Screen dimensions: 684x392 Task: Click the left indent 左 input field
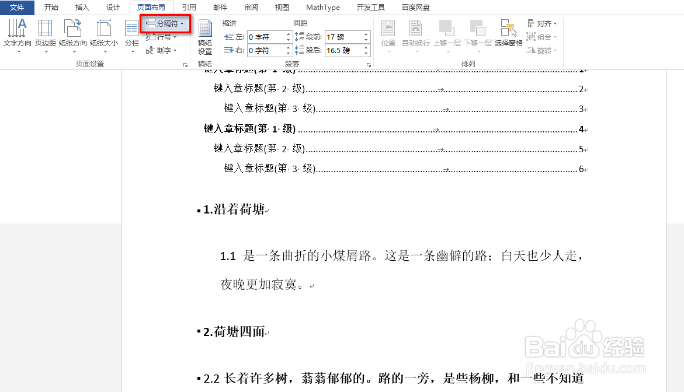(266, 37)
